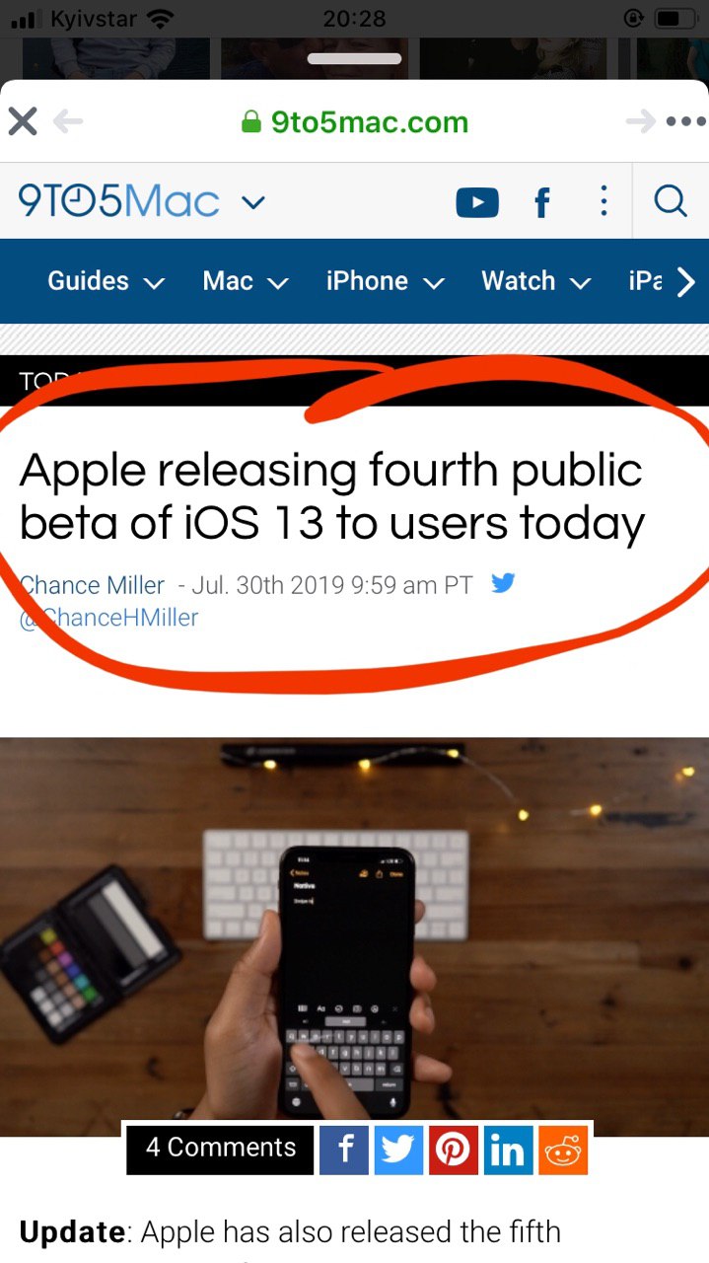Screen dimensions: 709x1263
Task: Tap the in-app browser back arrow
Action: coord(68,122)
